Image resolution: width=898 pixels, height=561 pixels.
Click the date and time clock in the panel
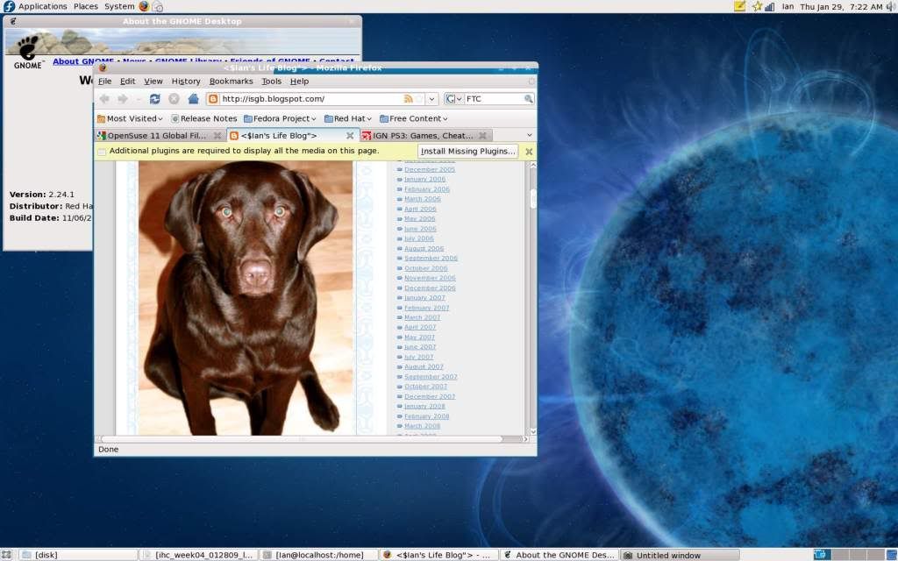[x=841, y=6]
